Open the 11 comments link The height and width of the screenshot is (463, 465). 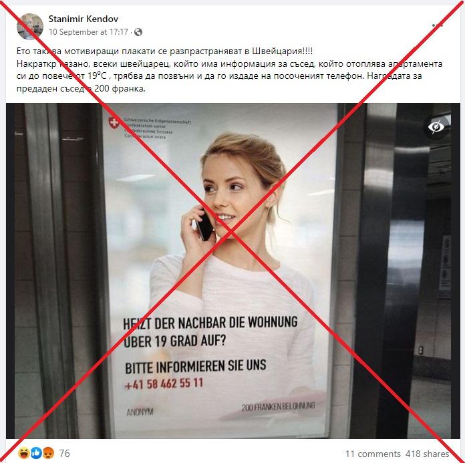tap(373, 454)
